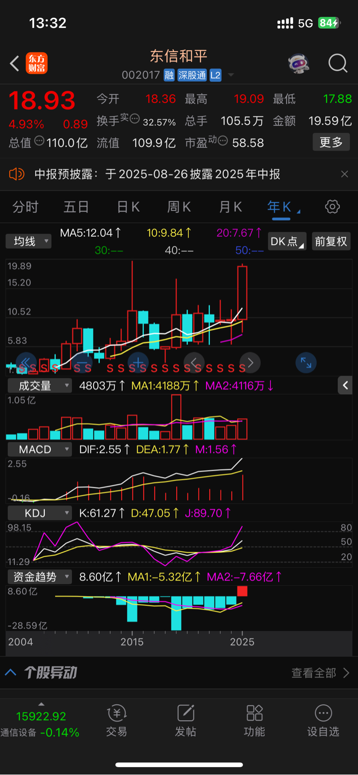Screen dimensions: 358x775
Task: Tap the 设自选 watchlist icon
Action: pyautogui.click(x=324, y=720)
